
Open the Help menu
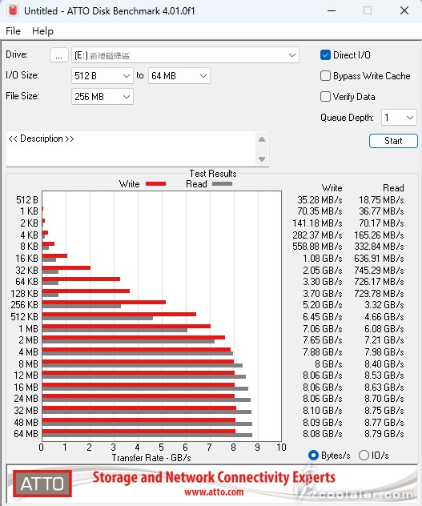point(42,31)
